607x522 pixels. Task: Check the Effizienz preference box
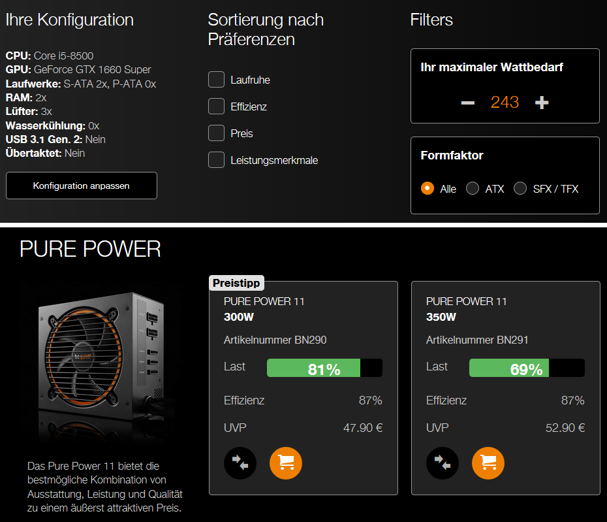pos(217,106)
